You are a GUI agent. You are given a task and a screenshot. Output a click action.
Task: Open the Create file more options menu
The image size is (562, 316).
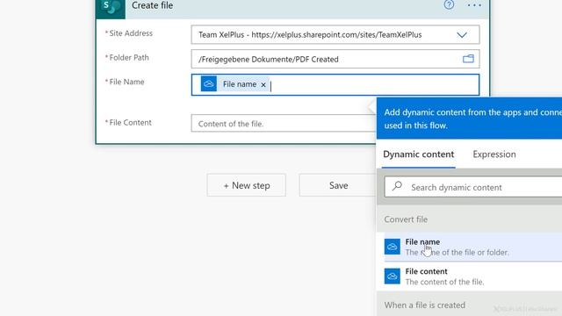tap(474, 5)
